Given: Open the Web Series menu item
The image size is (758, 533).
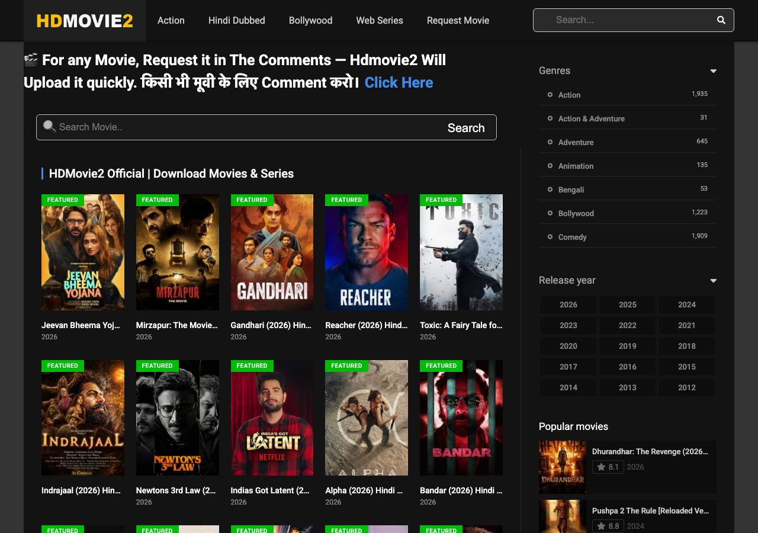Looking at the screenshot, I should pos(380,20).
